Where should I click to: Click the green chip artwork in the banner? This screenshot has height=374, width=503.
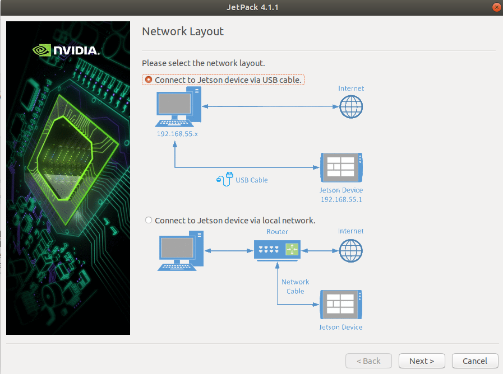tap(73, 160)
